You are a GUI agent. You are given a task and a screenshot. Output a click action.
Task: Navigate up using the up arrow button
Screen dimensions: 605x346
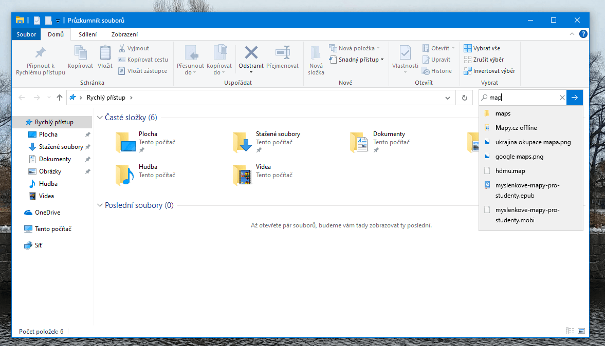pyautogui.click(x=59, y=97)
